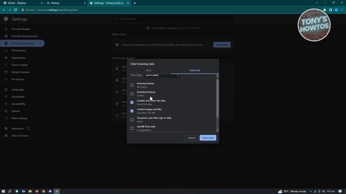This screenshot has height=194, width=346.
Task: Click the Clear data button
Action: coord(208,138)
